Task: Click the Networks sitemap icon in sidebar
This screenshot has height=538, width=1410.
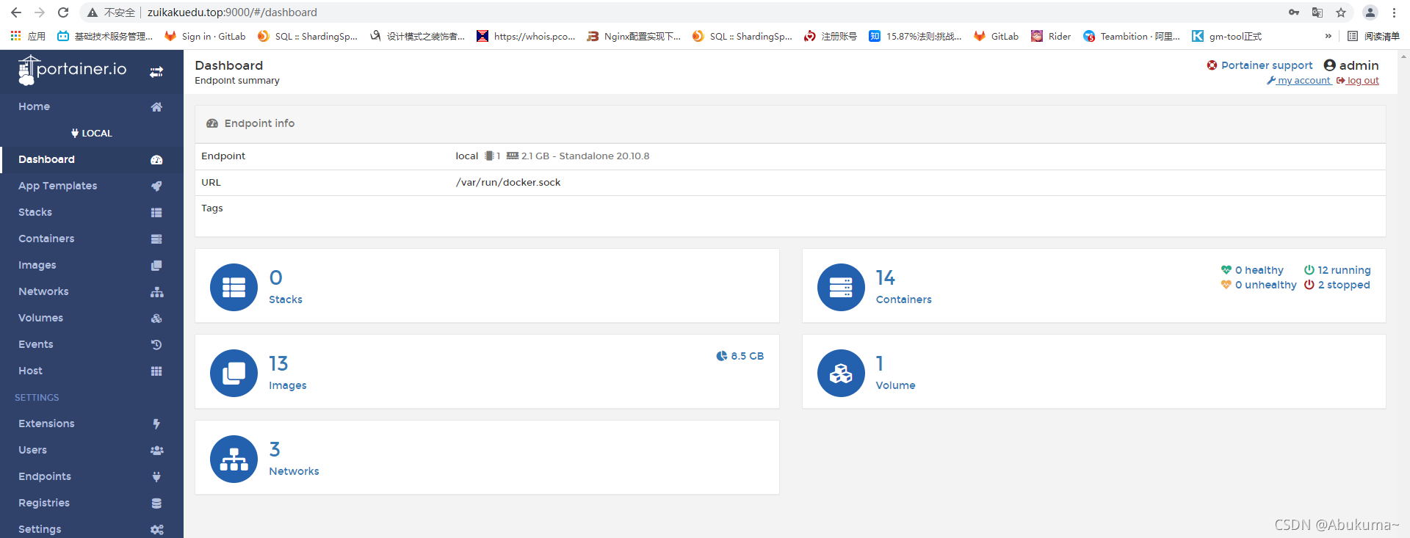Action: 156,292
